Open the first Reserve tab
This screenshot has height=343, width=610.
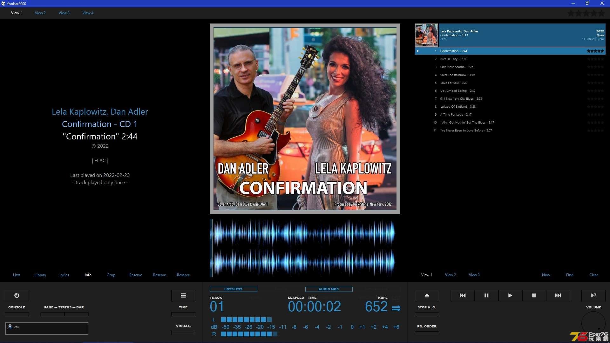(x=136, y=275)
